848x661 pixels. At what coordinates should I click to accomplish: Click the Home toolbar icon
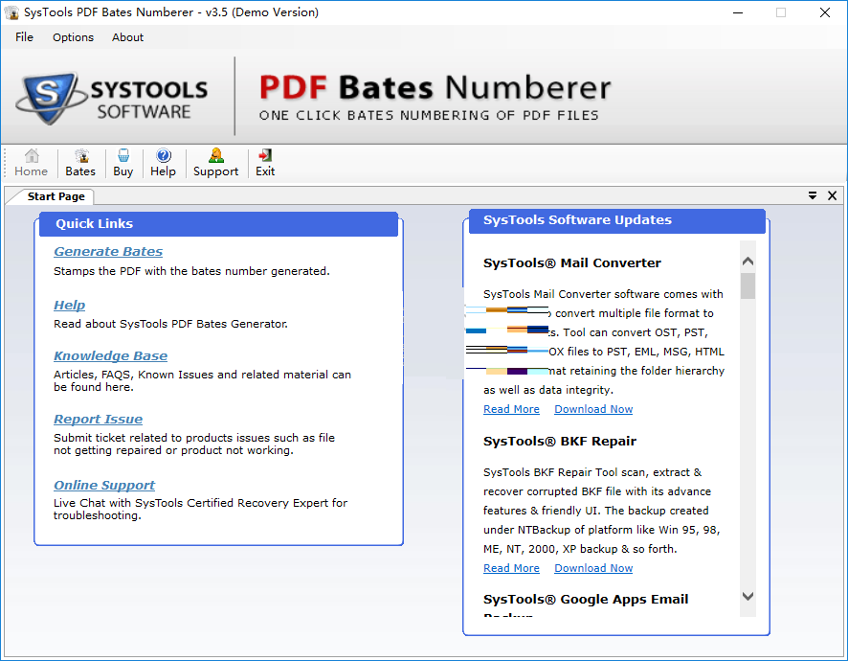(x=32, y=163)
